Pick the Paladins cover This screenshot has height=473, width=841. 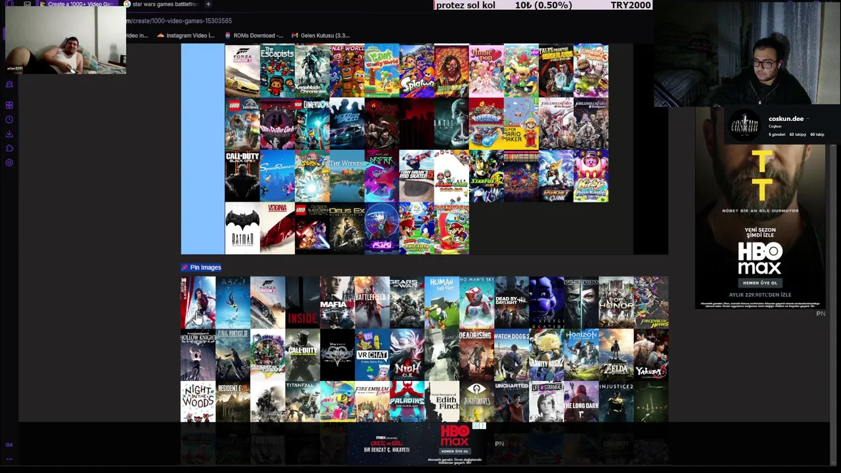[407, 401]
